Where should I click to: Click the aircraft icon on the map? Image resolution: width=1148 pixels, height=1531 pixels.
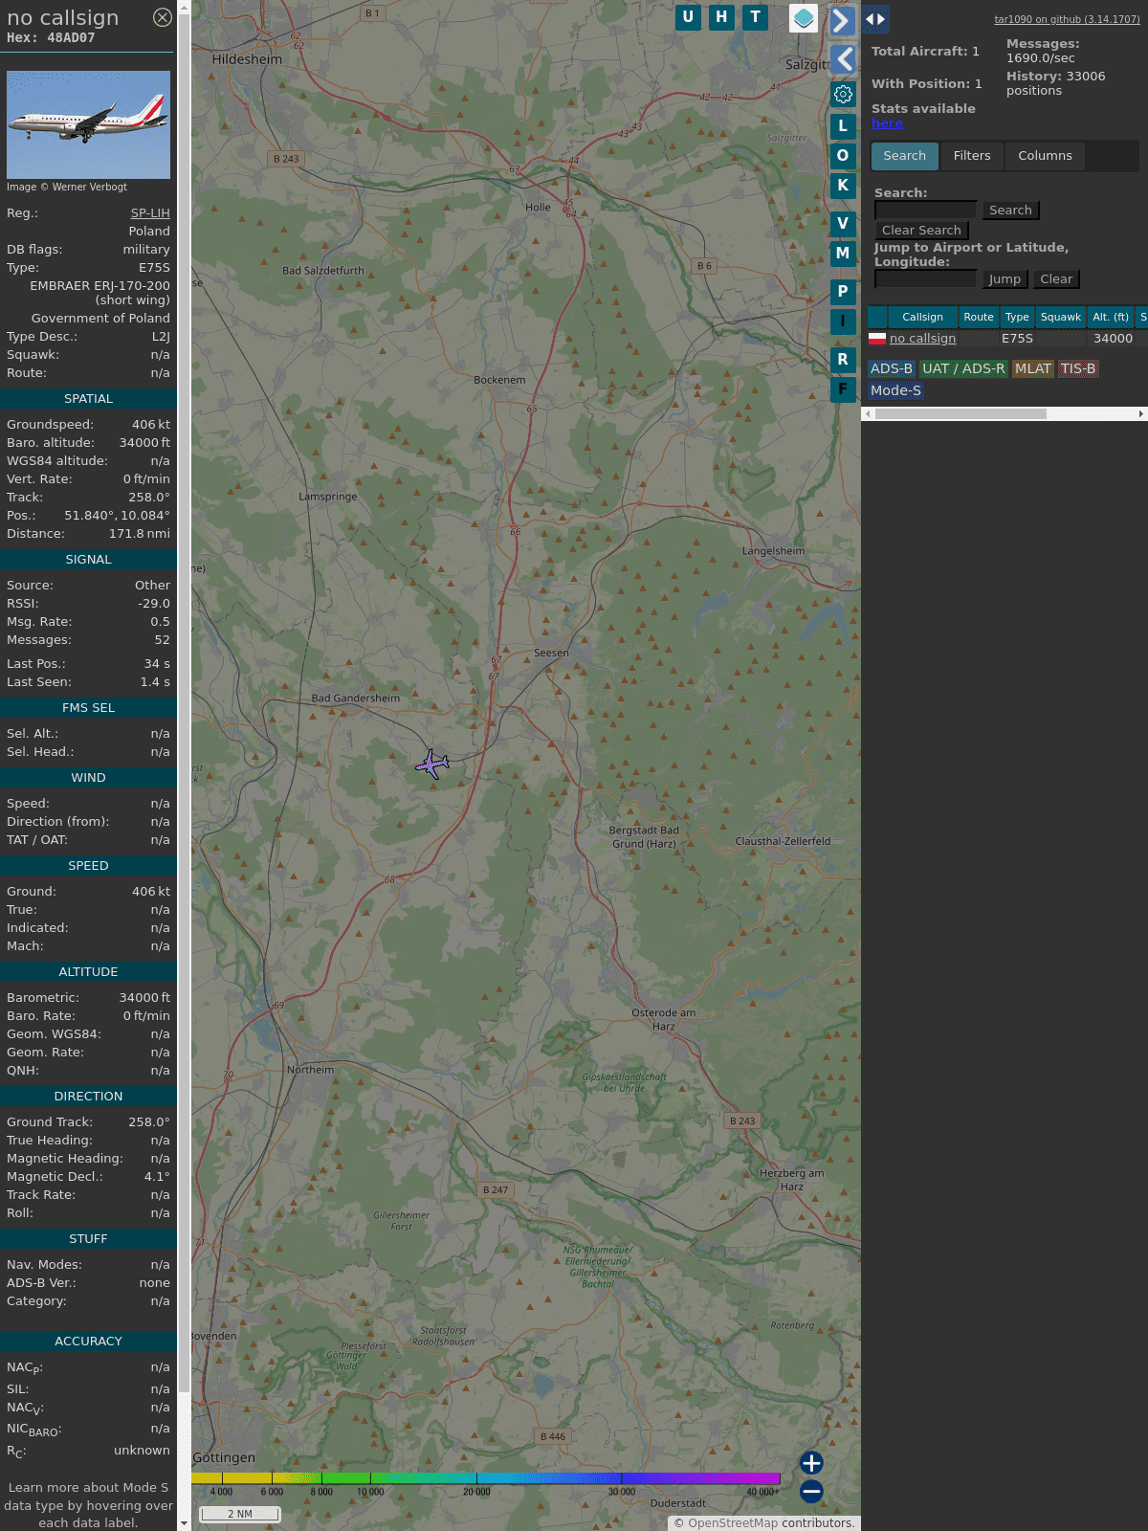tap(432, 765)
